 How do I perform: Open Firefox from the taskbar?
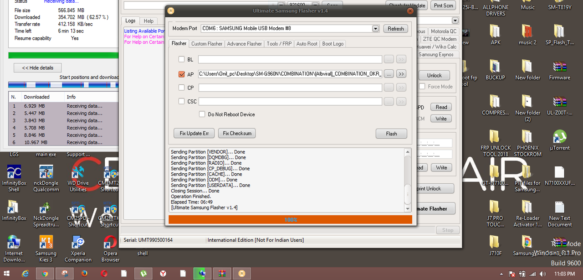pos(84,274)
